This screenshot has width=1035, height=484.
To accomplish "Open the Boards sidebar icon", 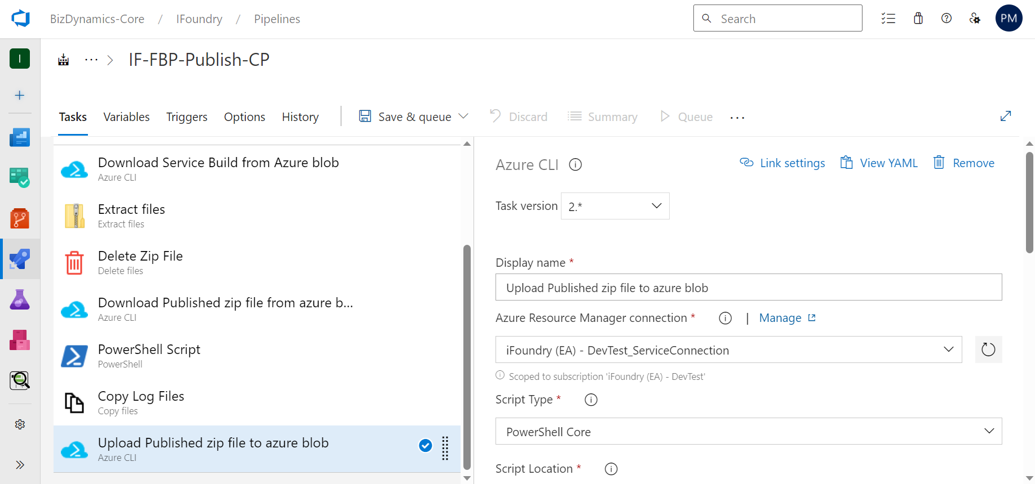I will point(20,178).
